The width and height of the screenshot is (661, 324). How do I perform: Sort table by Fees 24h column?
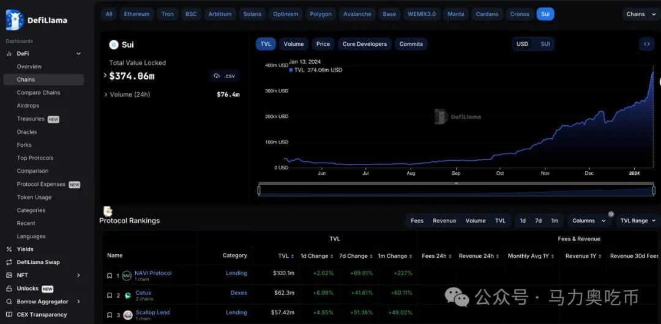point(437,256)
